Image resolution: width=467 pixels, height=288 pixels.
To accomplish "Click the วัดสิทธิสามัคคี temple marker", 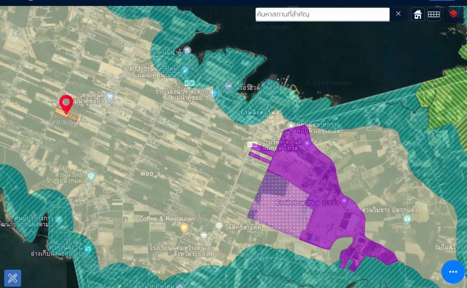I will [x=219, y=226].
